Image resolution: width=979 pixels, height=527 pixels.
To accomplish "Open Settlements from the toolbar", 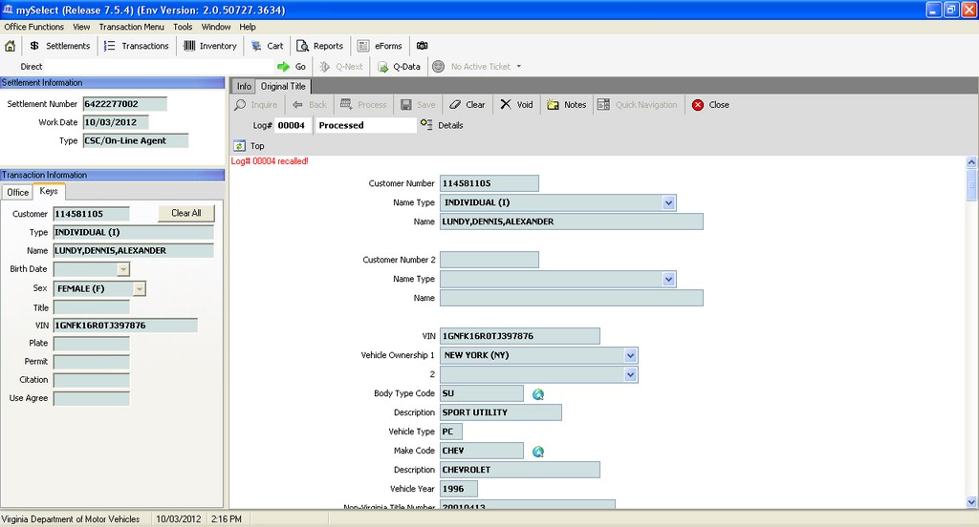I will [59, 46].
